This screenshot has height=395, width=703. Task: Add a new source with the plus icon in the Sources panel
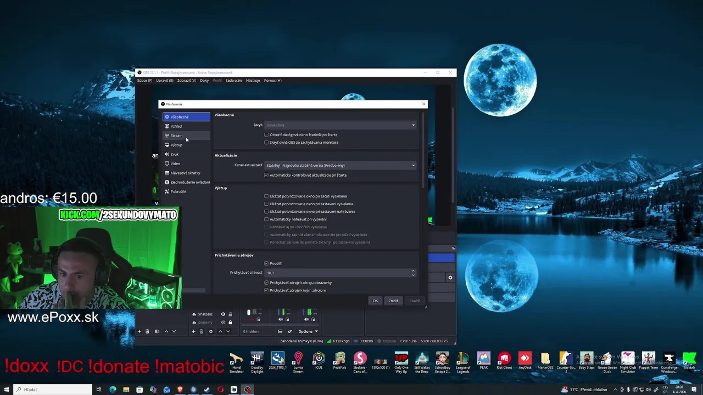193,331
